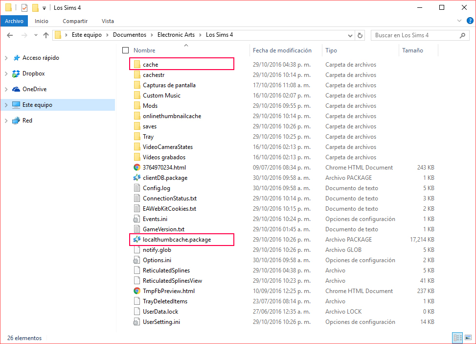The height and width of the screenshot is (344, 476).
Task: Sort by the Tamaño column header
Action: pyautogui.click(x=412, y=50)
